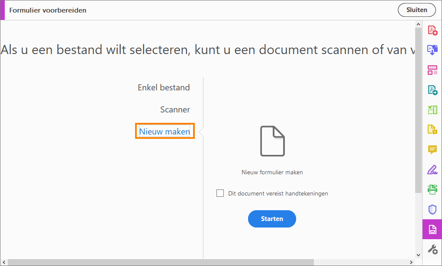Select the pink Edit PDF icon
This screenshot has height=266, width=442.
point(432,70)
